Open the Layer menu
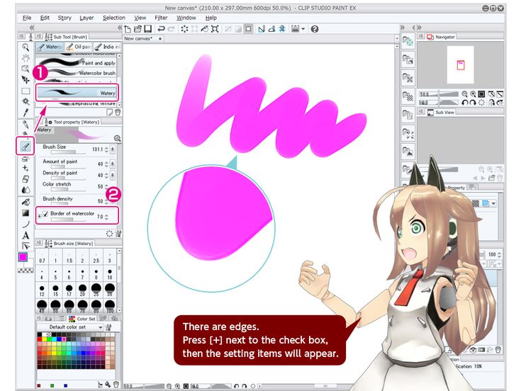This screenshot has width=521, height=391. (x=86, y=18)
